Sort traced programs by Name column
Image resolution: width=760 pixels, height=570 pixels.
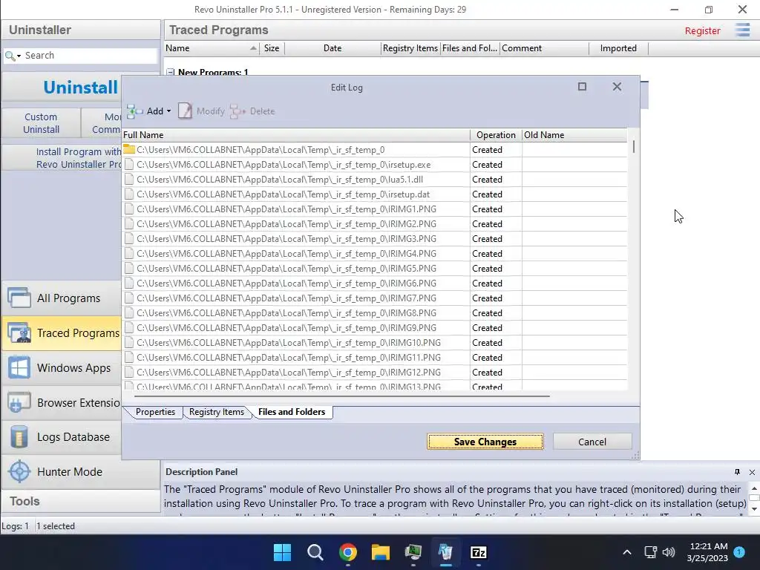click(x=212, y=48)
